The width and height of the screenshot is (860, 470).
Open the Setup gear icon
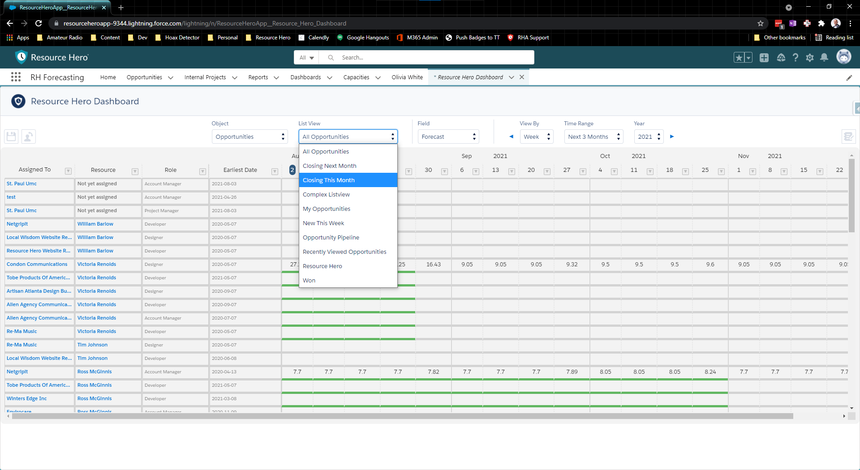click(809, 57)
